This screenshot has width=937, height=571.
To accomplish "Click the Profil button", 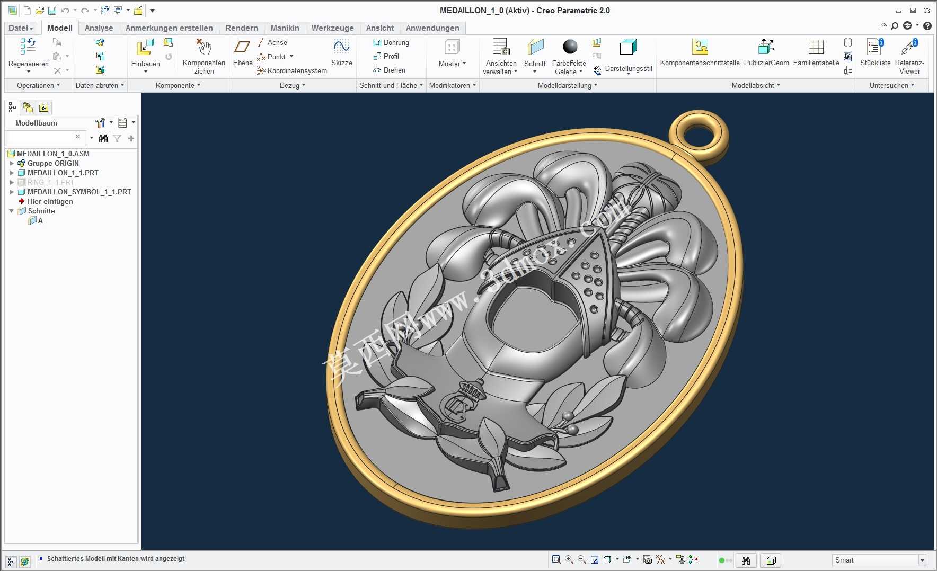I will [386, 56].
